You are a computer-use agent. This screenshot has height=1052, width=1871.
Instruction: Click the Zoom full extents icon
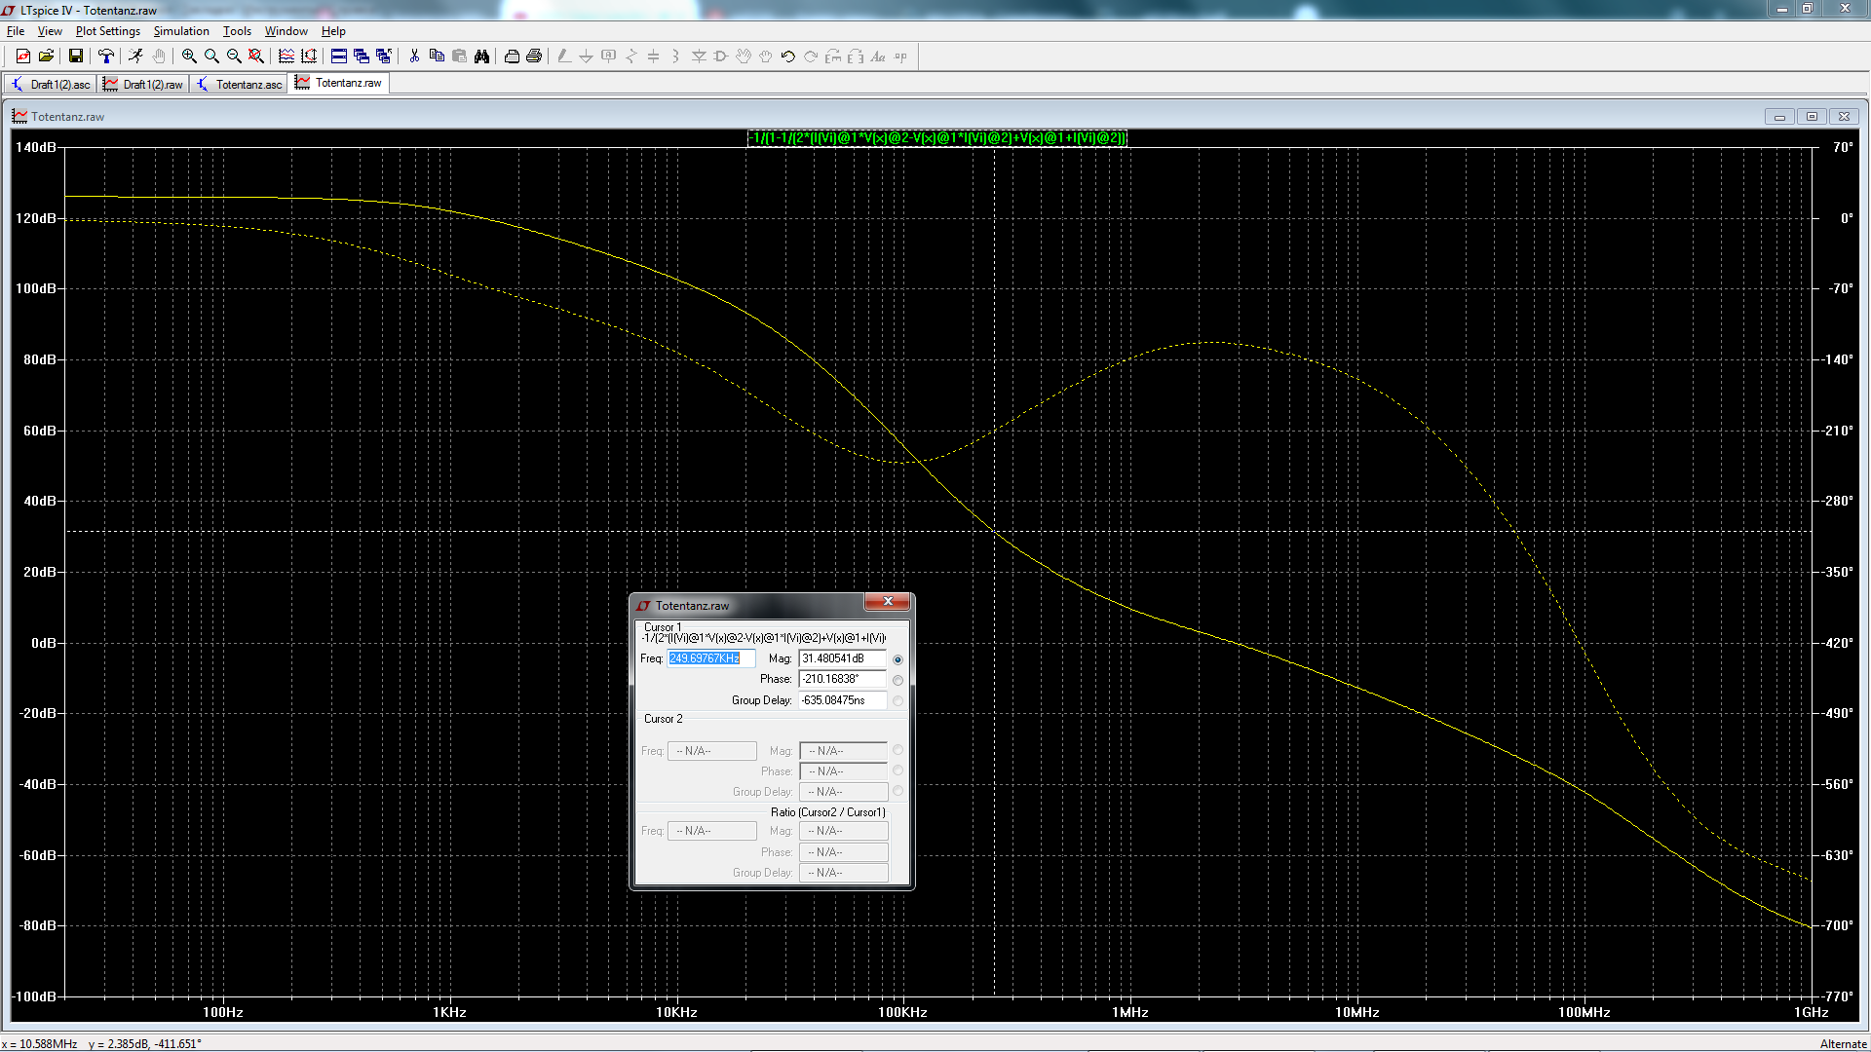pyautogui.click(x=255, y=56)
